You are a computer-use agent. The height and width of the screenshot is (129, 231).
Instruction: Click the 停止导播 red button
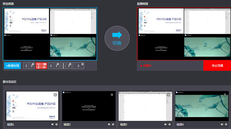point(217,66)
